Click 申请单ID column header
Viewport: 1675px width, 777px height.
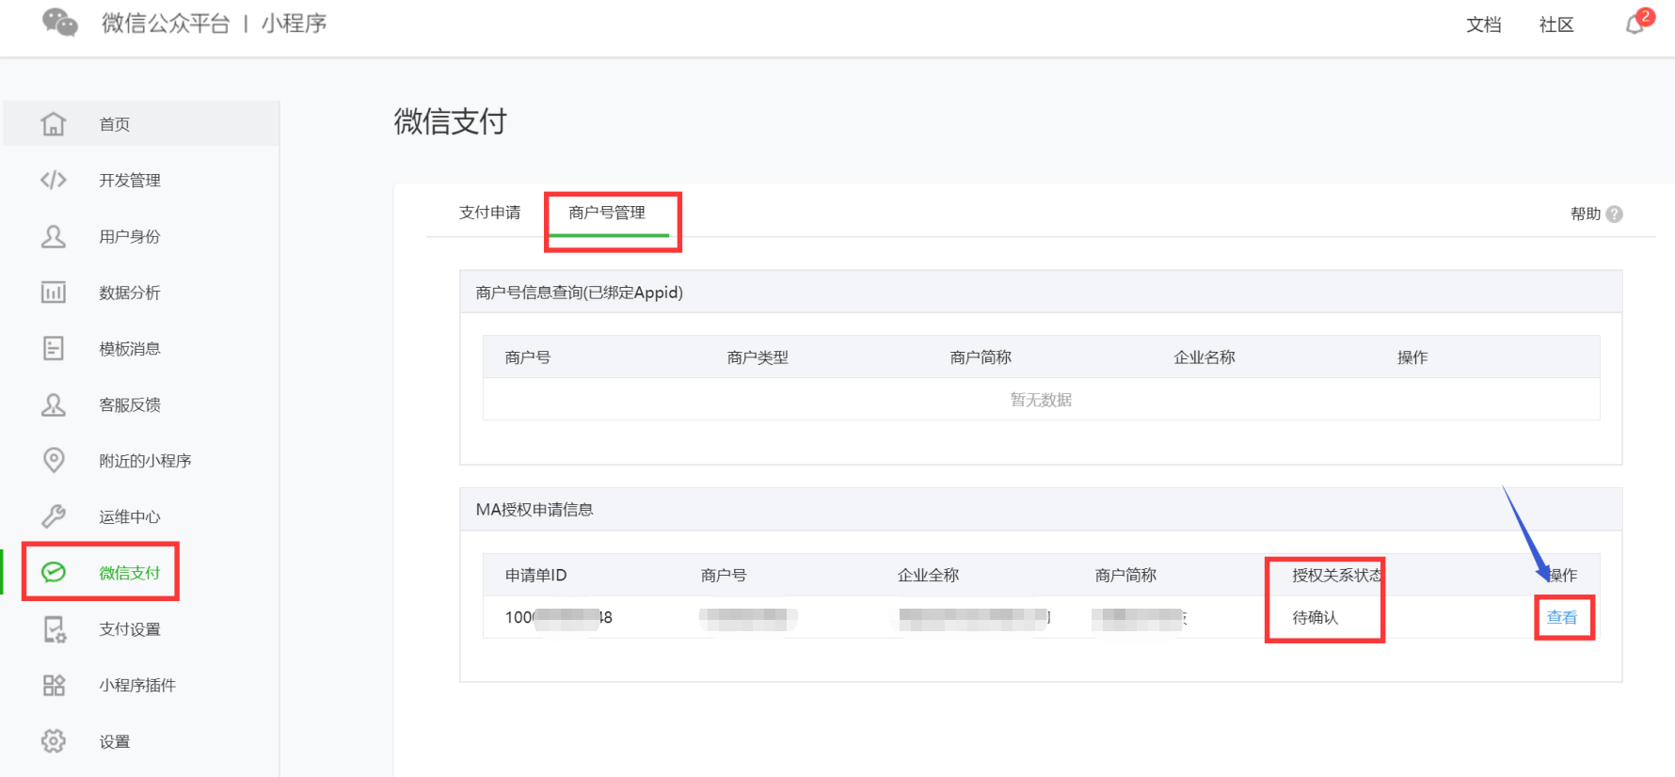[x=535, y=575]
